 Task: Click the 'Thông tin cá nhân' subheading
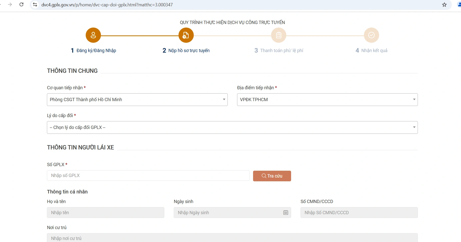click(67, 192)
